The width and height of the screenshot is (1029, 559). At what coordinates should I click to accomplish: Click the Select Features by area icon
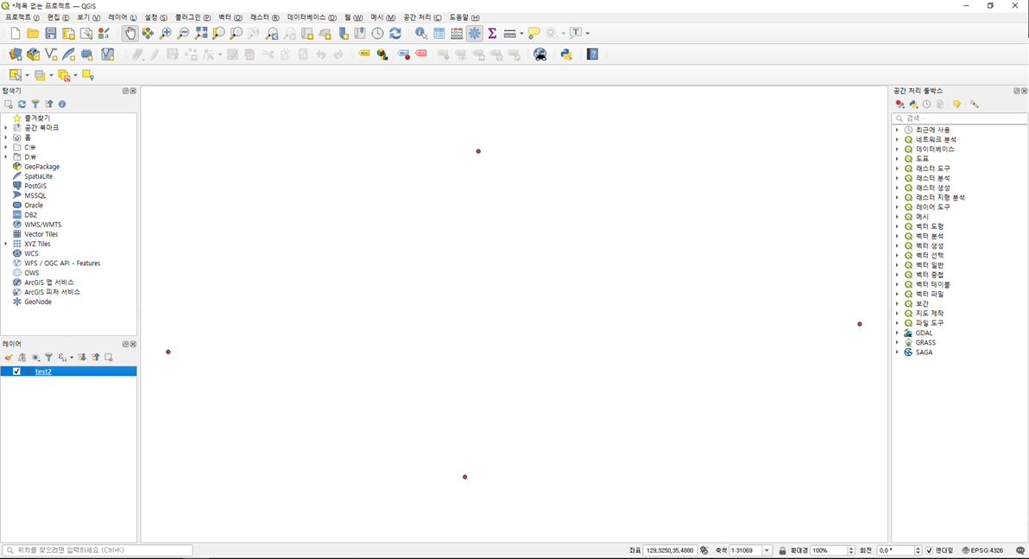coord(15,75)
